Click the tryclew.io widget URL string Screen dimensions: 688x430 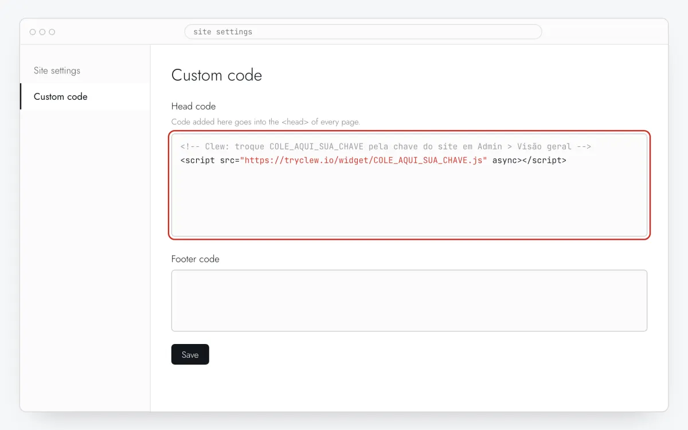tap(363, 161)
